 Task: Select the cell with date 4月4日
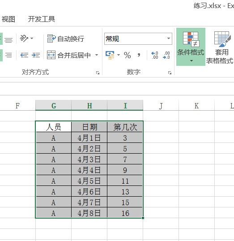coord(89,170)
